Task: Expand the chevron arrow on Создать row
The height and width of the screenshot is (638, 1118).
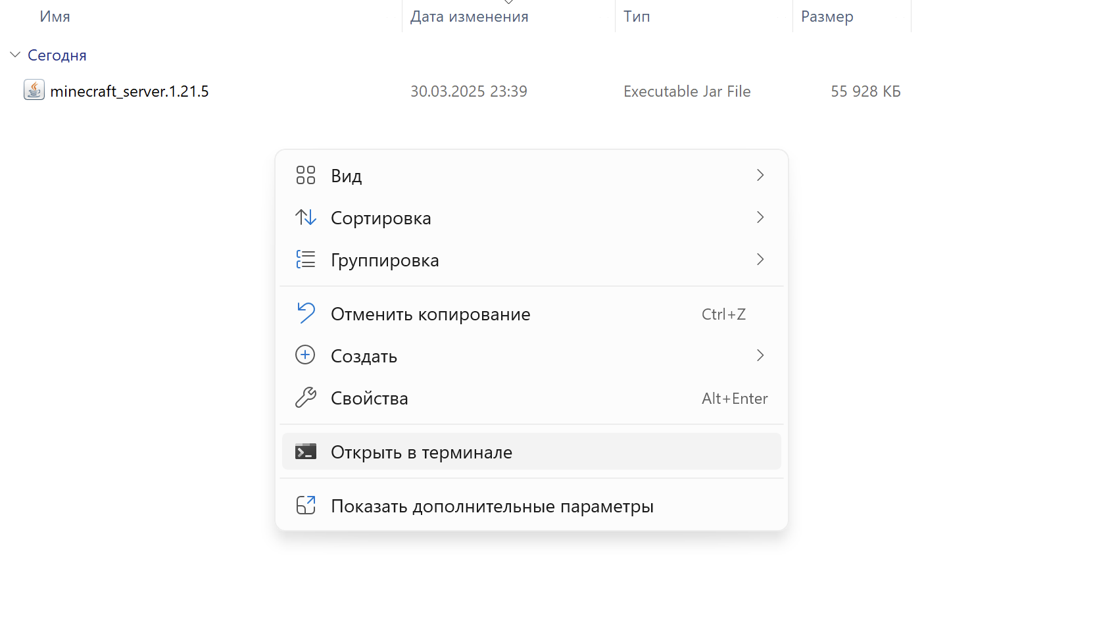Action: click(x=760, y=355)
